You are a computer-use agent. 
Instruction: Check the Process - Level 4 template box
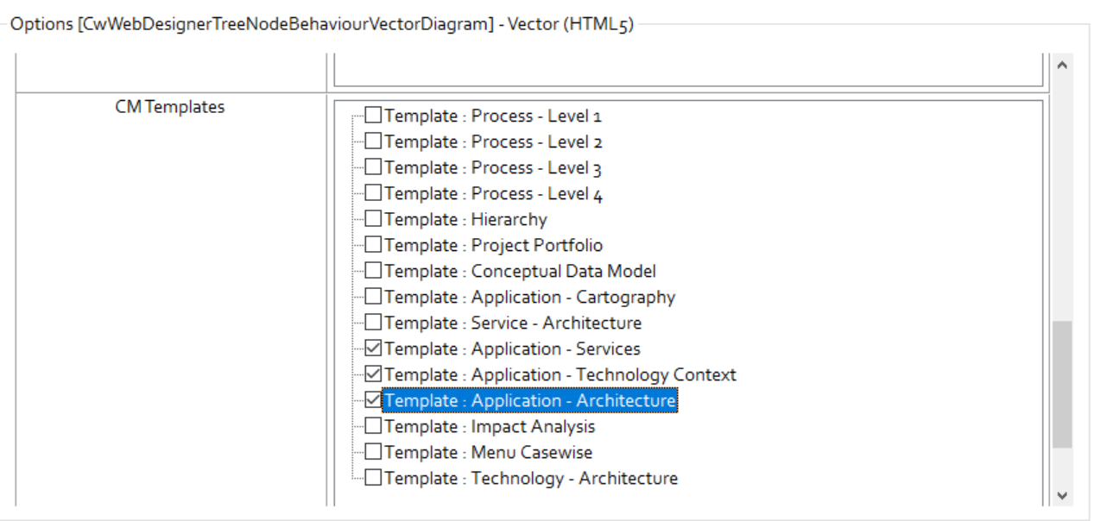point(373,193)
